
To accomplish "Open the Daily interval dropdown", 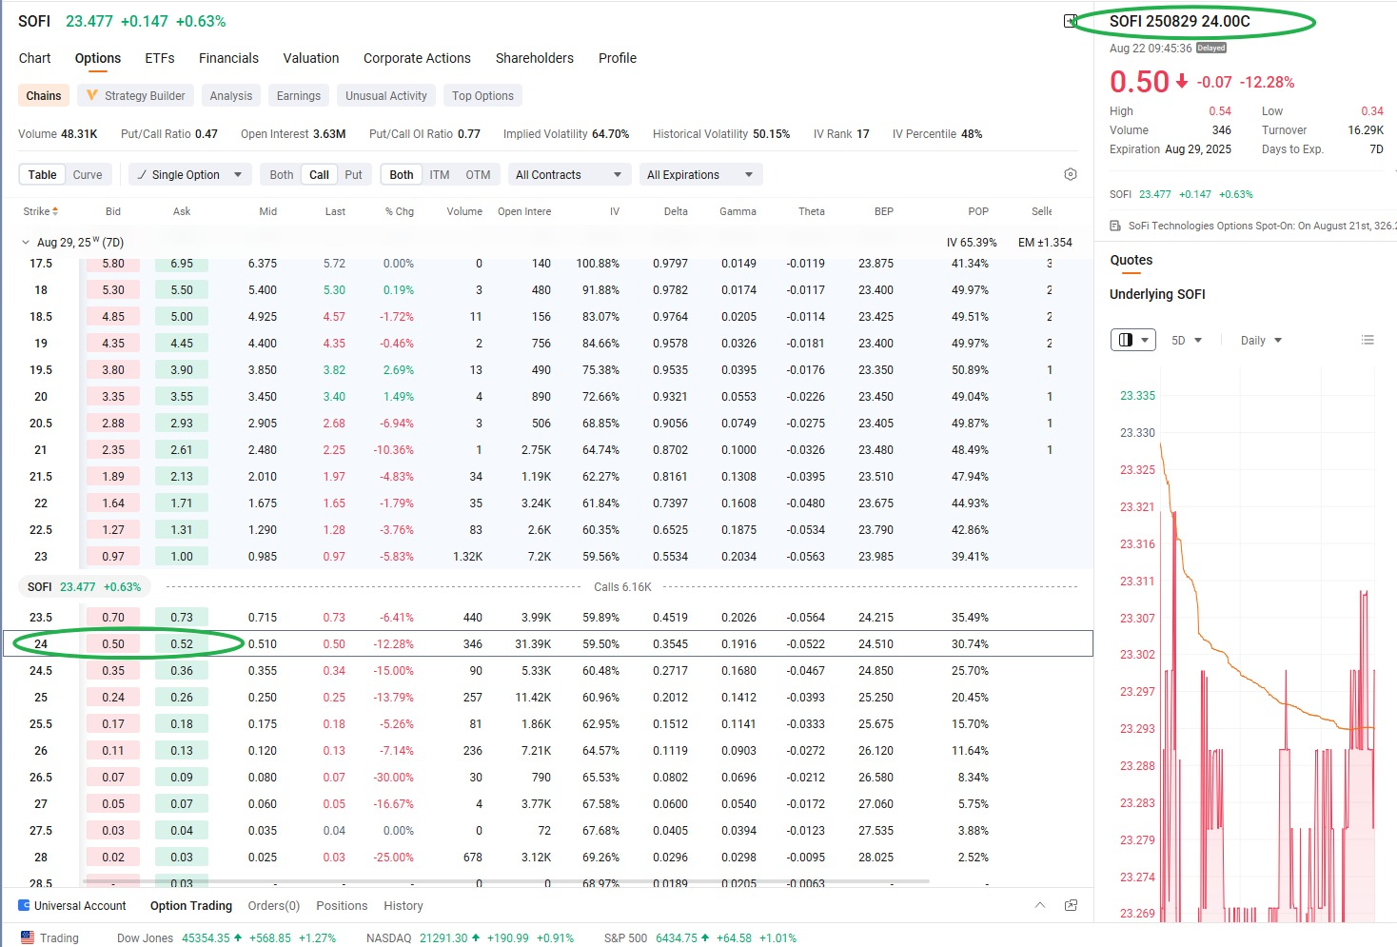I will (x=1261, y=341).
